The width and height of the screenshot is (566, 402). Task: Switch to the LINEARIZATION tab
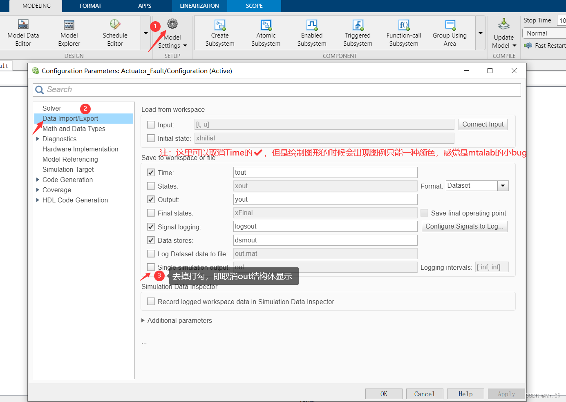(199, 6)
